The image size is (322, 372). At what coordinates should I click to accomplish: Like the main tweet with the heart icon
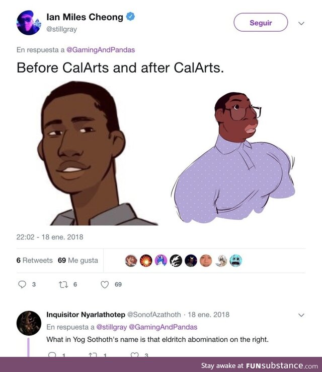(105, 284)
